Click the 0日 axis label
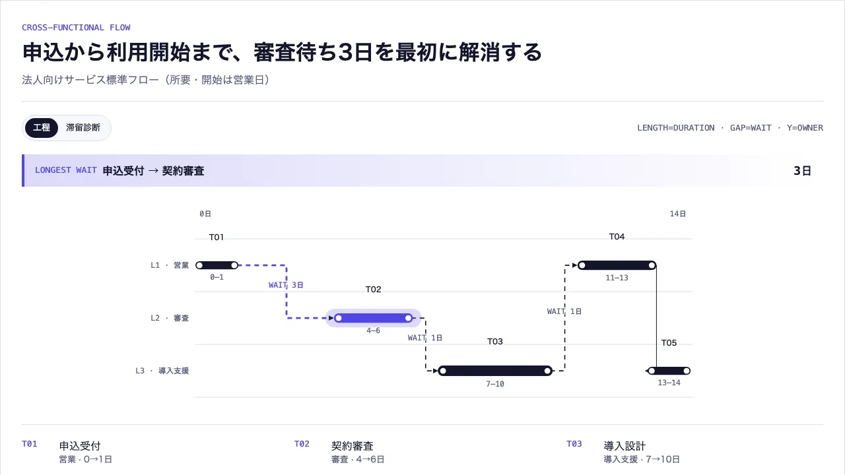 click(205, 214)
